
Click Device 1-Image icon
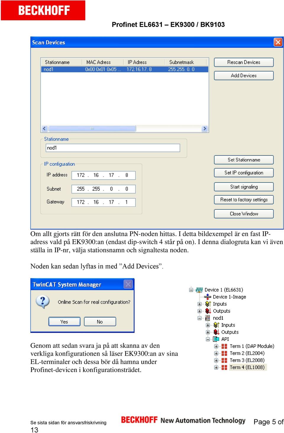tap(208, 297)
